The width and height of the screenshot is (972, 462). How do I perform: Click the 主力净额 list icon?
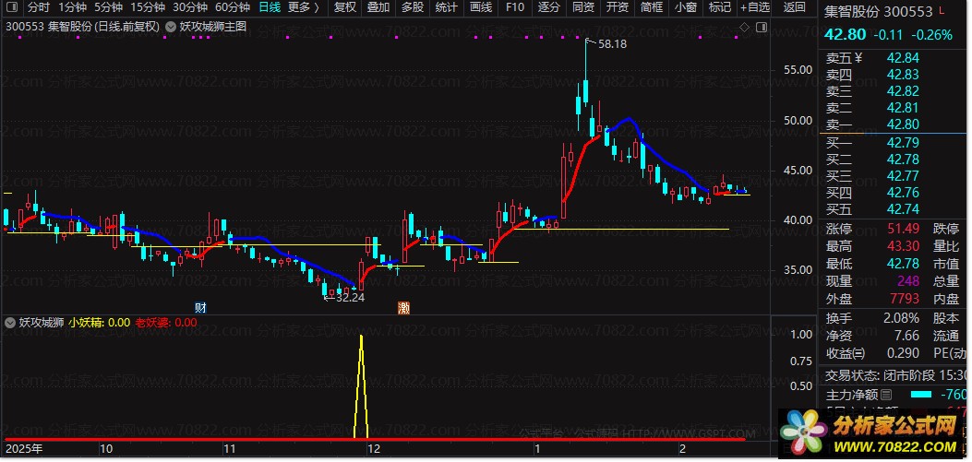[886, 395]
